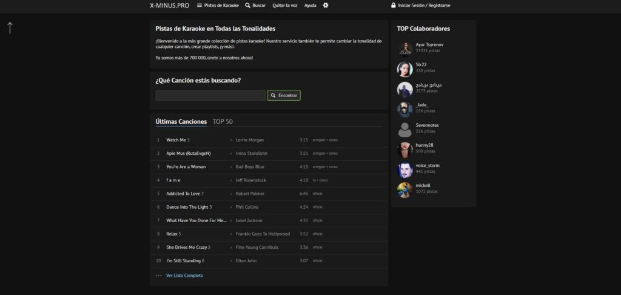Open collaborator name Str22

[x=421, y=64]
